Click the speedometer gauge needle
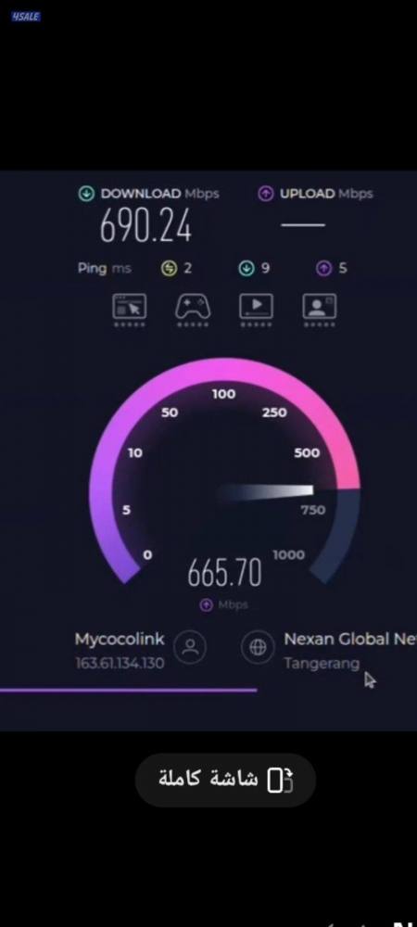Screen dimensions: 417x927 click(265, 492)
